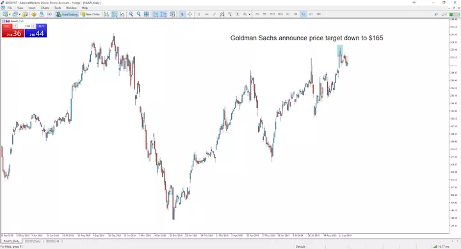Open the Insert menu
Image resolution: width=461 pixels, height=249 pixels.
[x=32, y=8]
